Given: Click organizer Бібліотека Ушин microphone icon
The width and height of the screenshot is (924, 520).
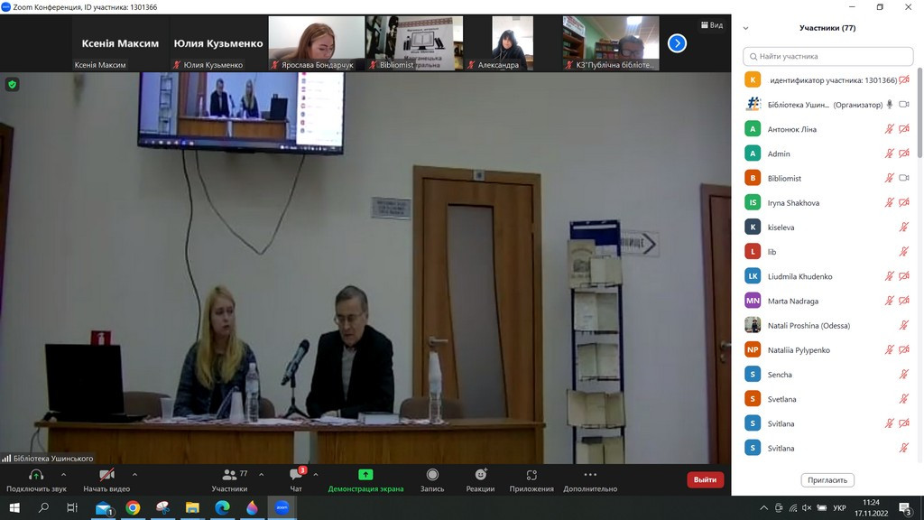Looking at the screenshot, I should 889,105.
